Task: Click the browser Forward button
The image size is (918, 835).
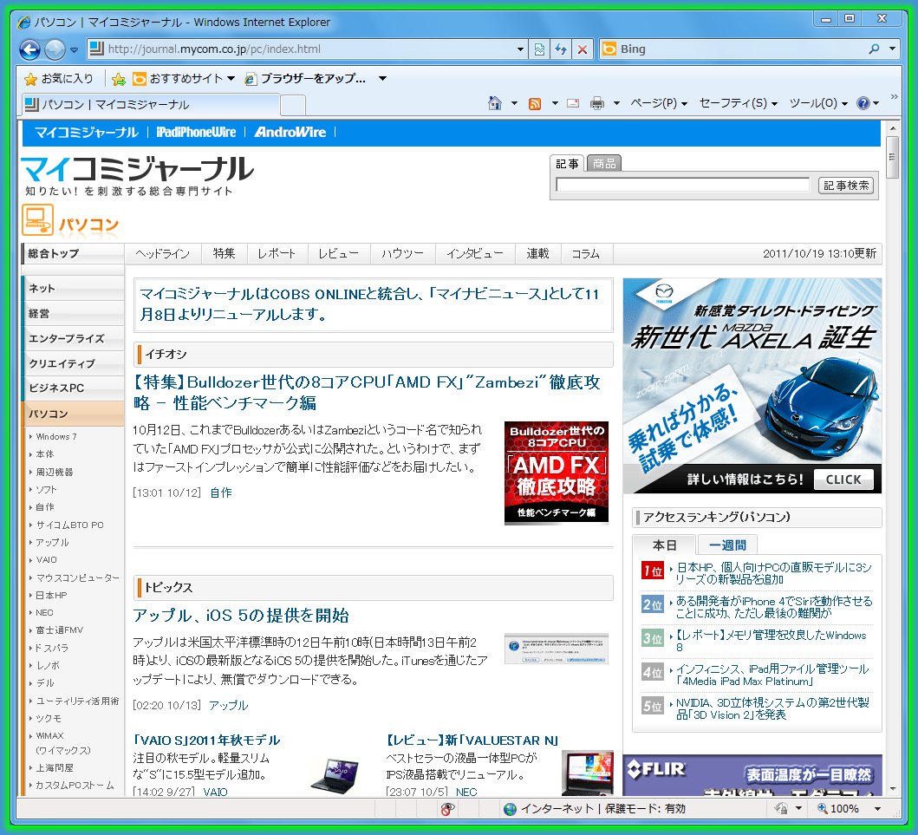Action: [x=55, y=49]
